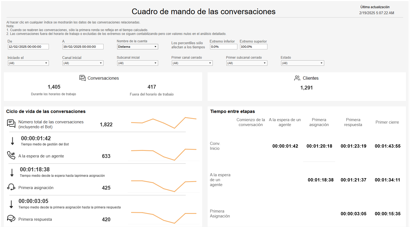Image resolution: width=410 pixels, height=227 pixels.
Task: Click the 00:01:23:19 table cell
Action: click(x=353, y=146)
